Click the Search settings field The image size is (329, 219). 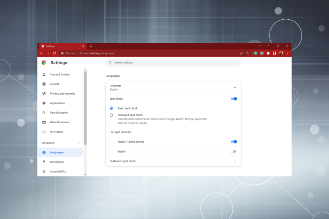click(x=173, y=63)
